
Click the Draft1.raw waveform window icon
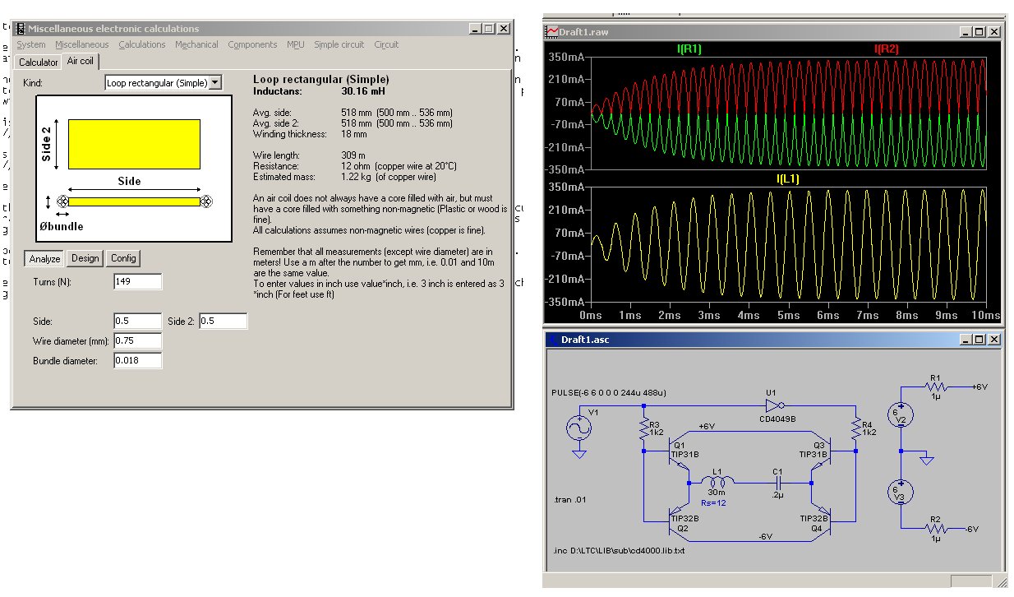tap(552, 31)
